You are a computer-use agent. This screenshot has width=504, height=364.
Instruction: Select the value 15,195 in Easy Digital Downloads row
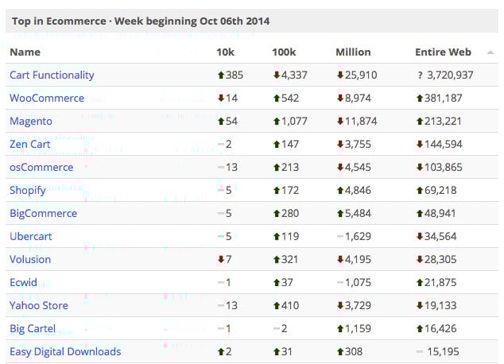tap(444, 352)
